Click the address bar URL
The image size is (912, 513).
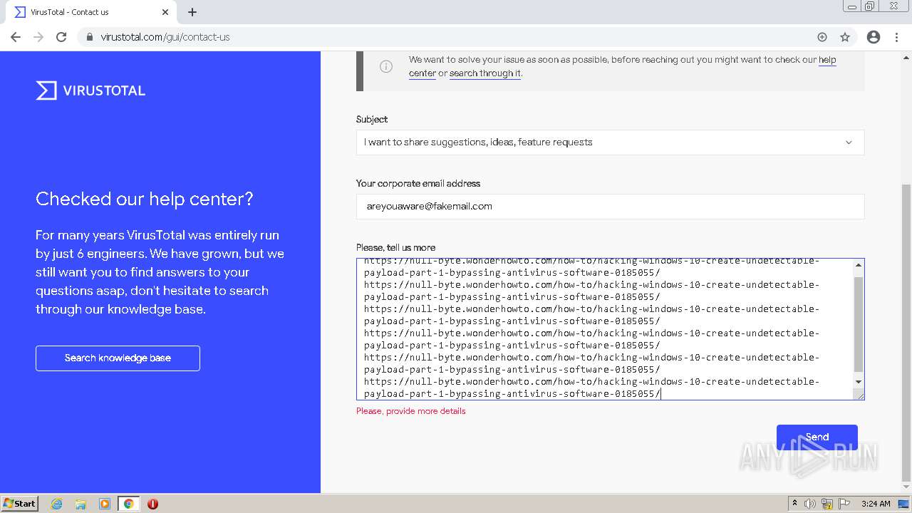pyautogui.click(x=165, y=37)
